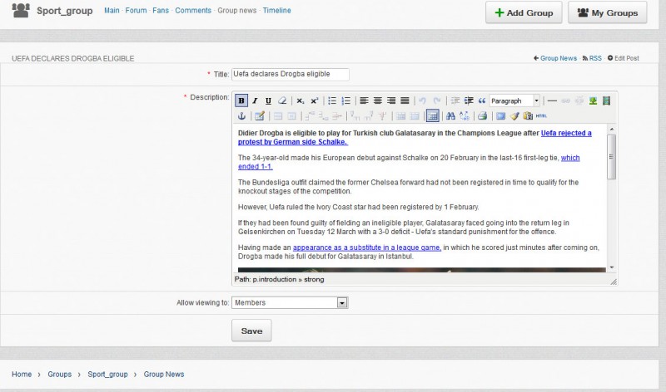Click the Save button

(x=251, y=331)
